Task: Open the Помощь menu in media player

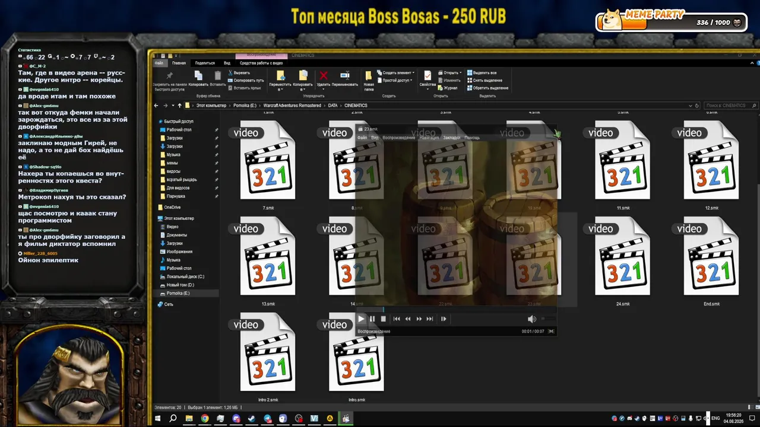Action: point(472,138)
